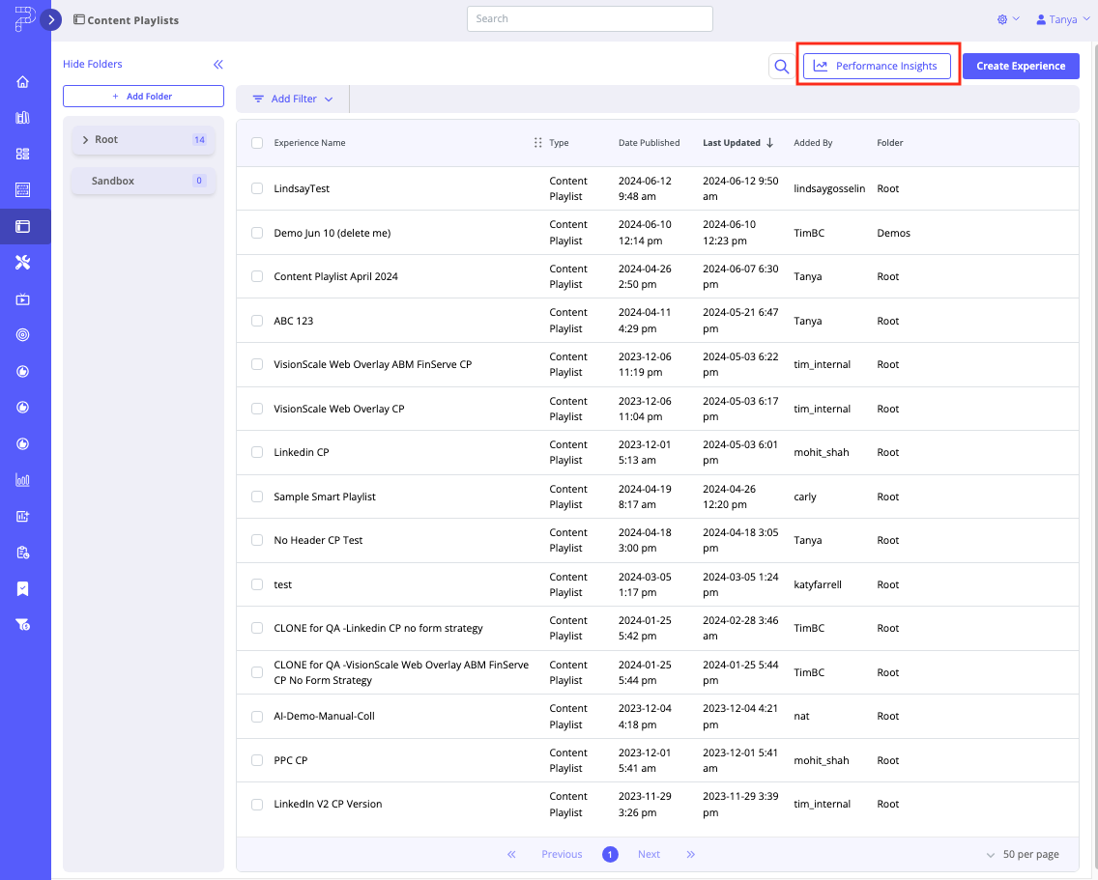Sort by Date Published column header
Viewport: 1098px width, 880px height.
[x=650, y=143]
